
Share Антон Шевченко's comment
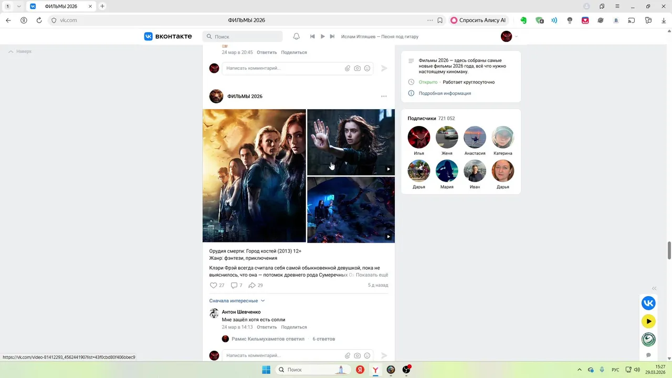click(x=294, y=327)
